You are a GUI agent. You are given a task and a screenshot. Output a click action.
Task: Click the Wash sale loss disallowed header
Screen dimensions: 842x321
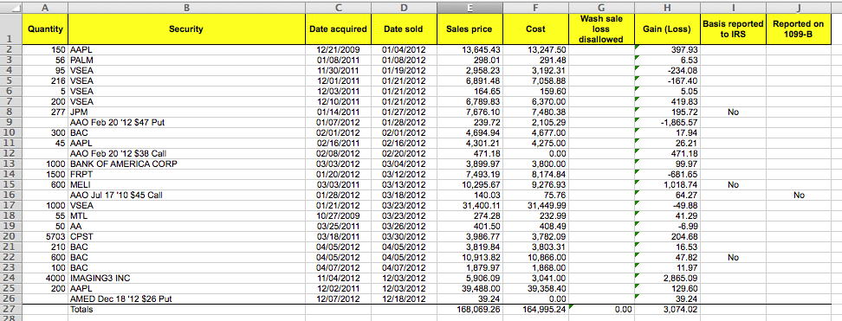click(x=601, y=29)
